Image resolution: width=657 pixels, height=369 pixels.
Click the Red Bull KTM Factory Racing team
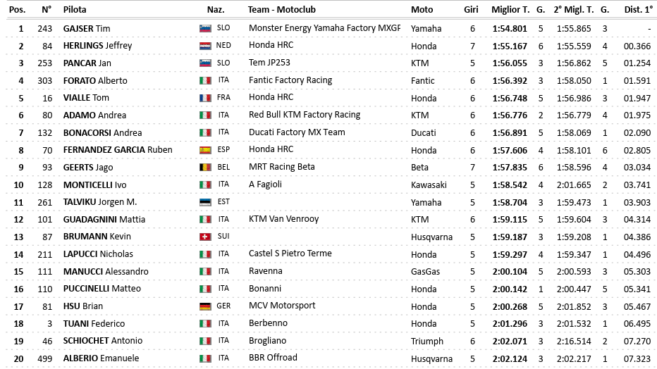pos(305,115)
